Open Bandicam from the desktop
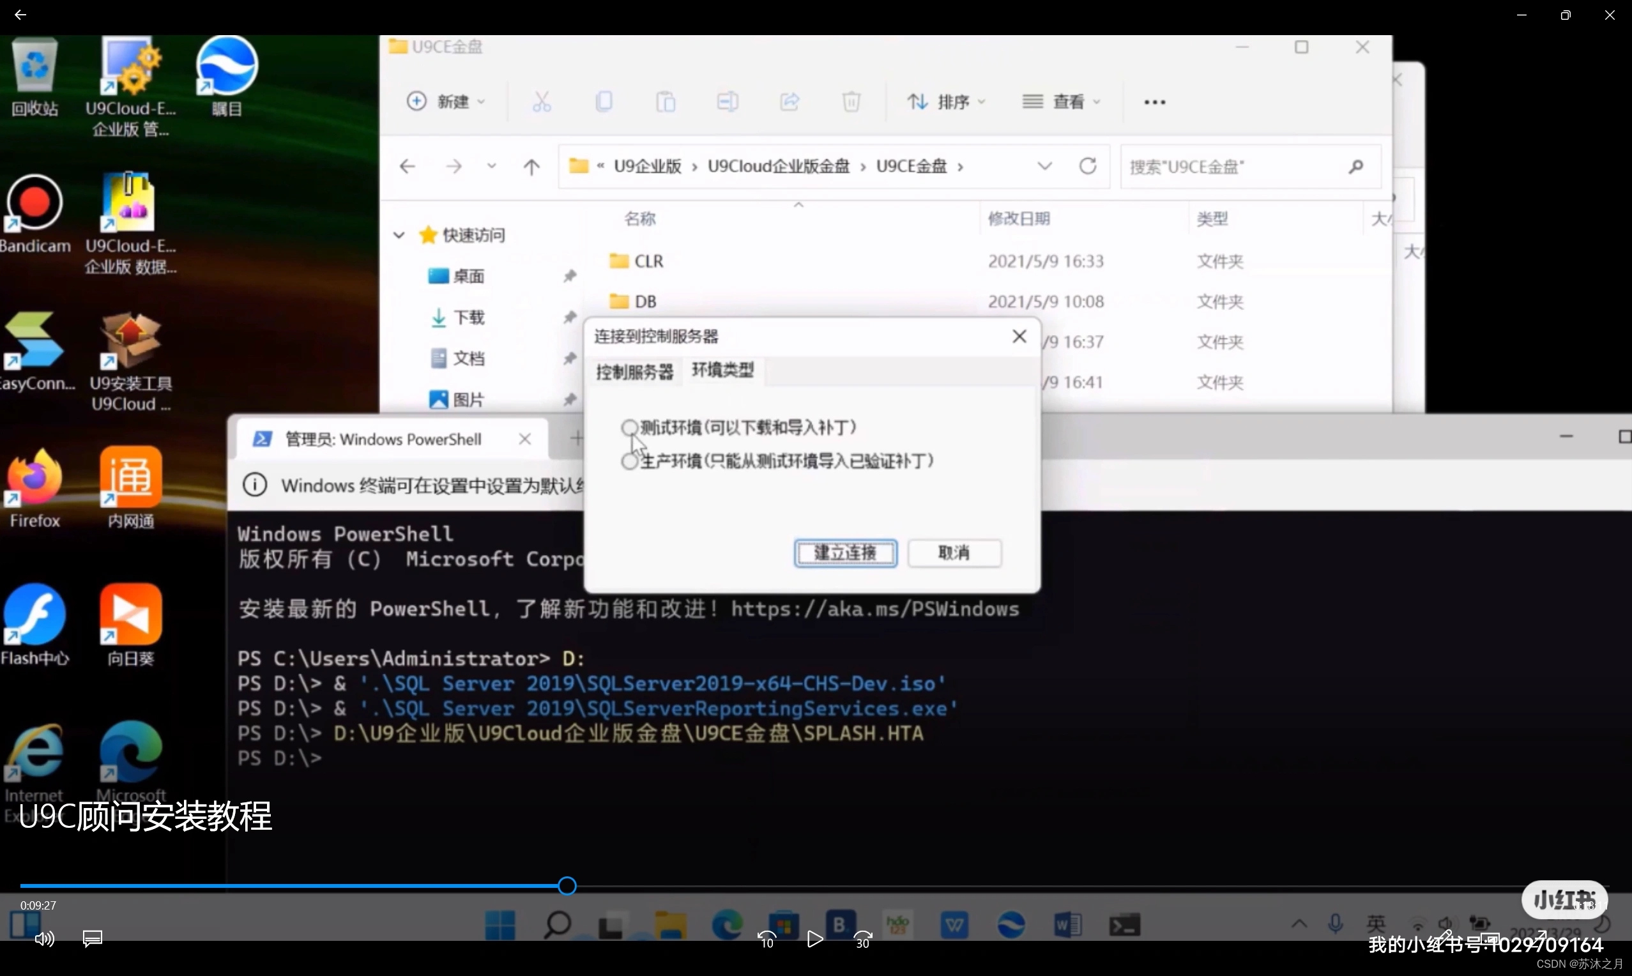This screenshot has height=976, width=1632. coord(34,201)
